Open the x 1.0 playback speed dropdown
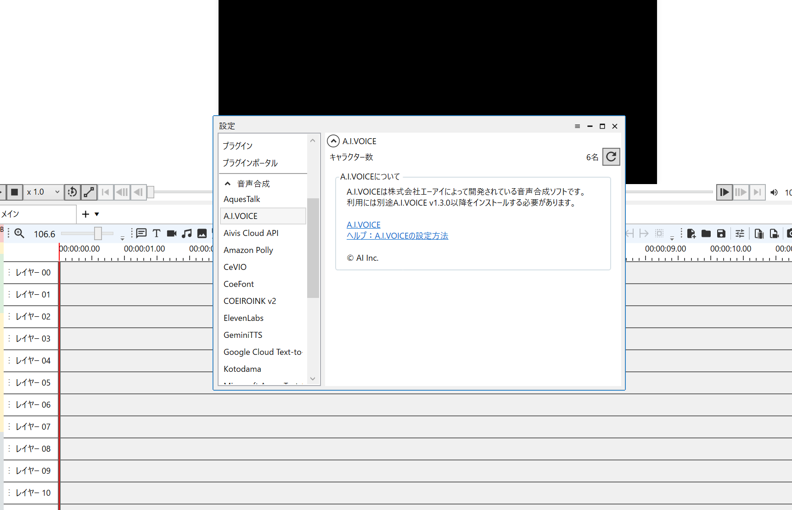Viewport: 792px width, 510px height. (43, 192)
